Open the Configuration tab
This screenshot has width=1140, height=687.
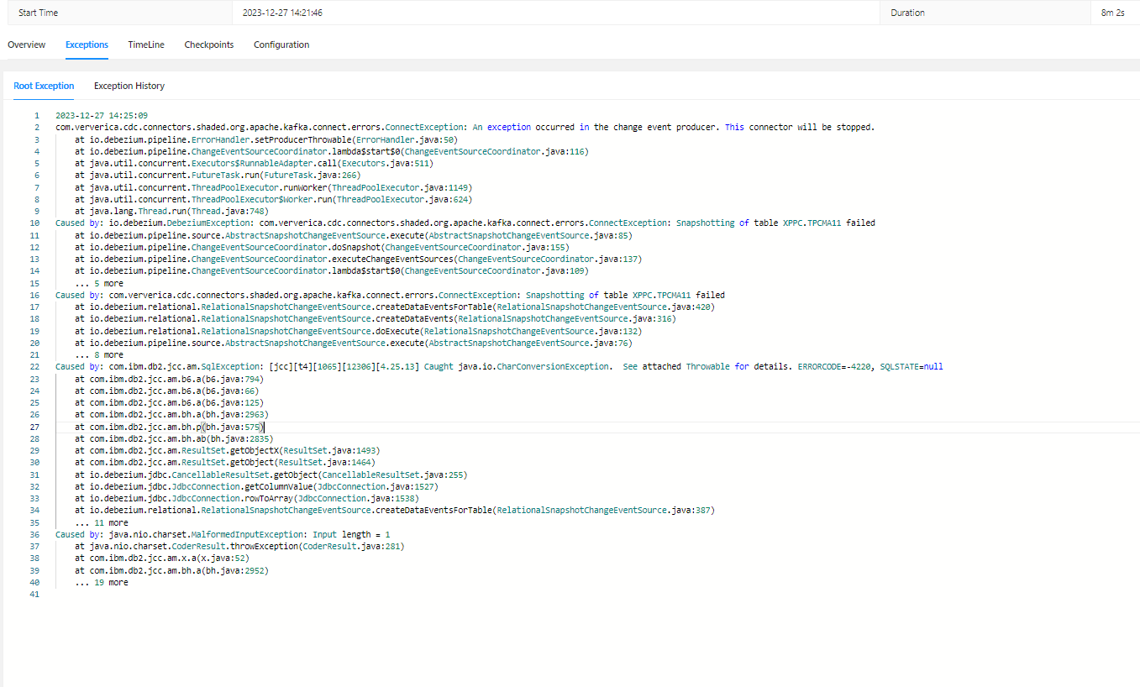(281, 45)
